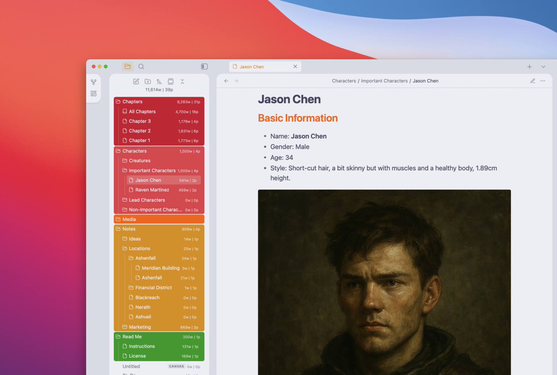557x375 pixels.
Task: Click the edit pencil above the document
Action: click(532, 81)
